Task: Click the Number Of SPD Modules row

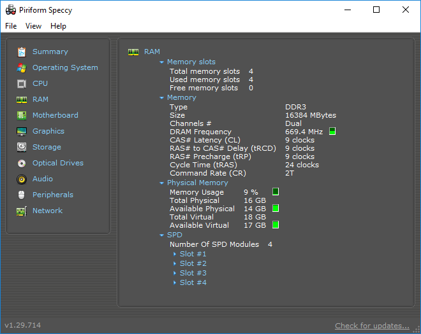Action: (221, 244)
